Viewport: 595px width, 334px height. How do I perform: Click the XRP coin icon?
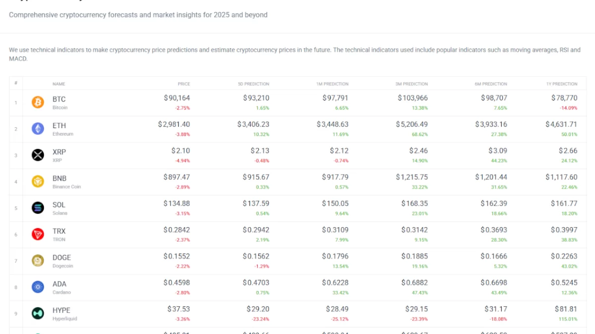point(38,155)
